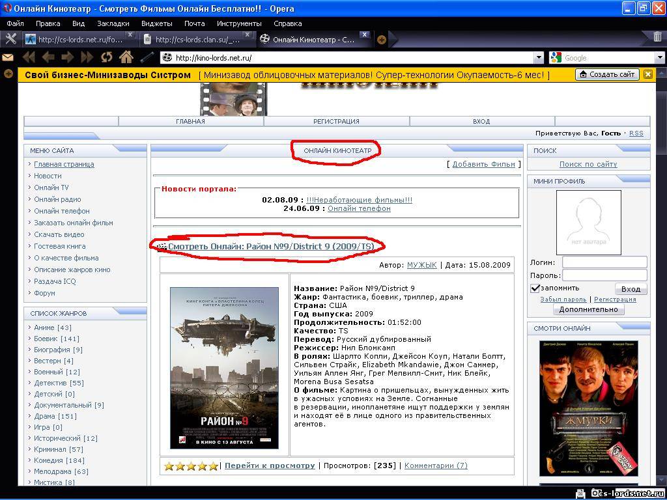
Task: Open the address bar history dropdown
Action: click(x=539, y=57)
